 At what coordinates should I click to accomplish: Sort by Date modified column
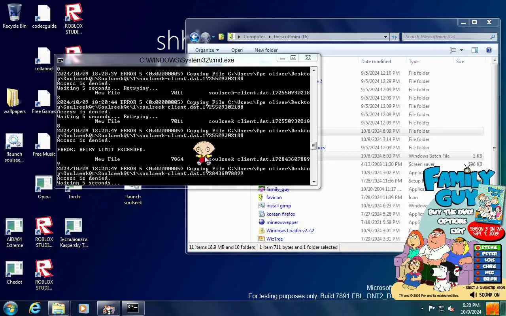[376, 62]
